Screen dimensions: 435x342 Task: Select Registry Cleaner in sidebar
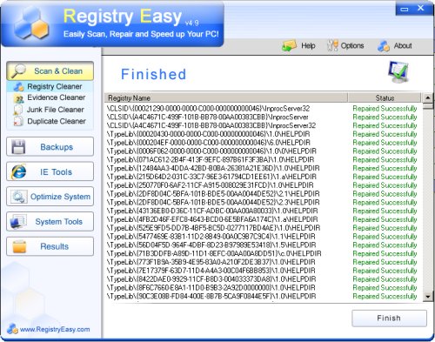(x=50, y=86)
